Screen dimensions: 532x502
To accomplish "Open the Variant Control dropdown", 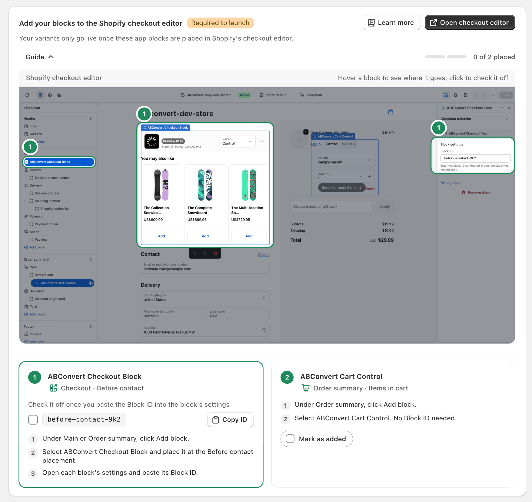I will 237,141.
